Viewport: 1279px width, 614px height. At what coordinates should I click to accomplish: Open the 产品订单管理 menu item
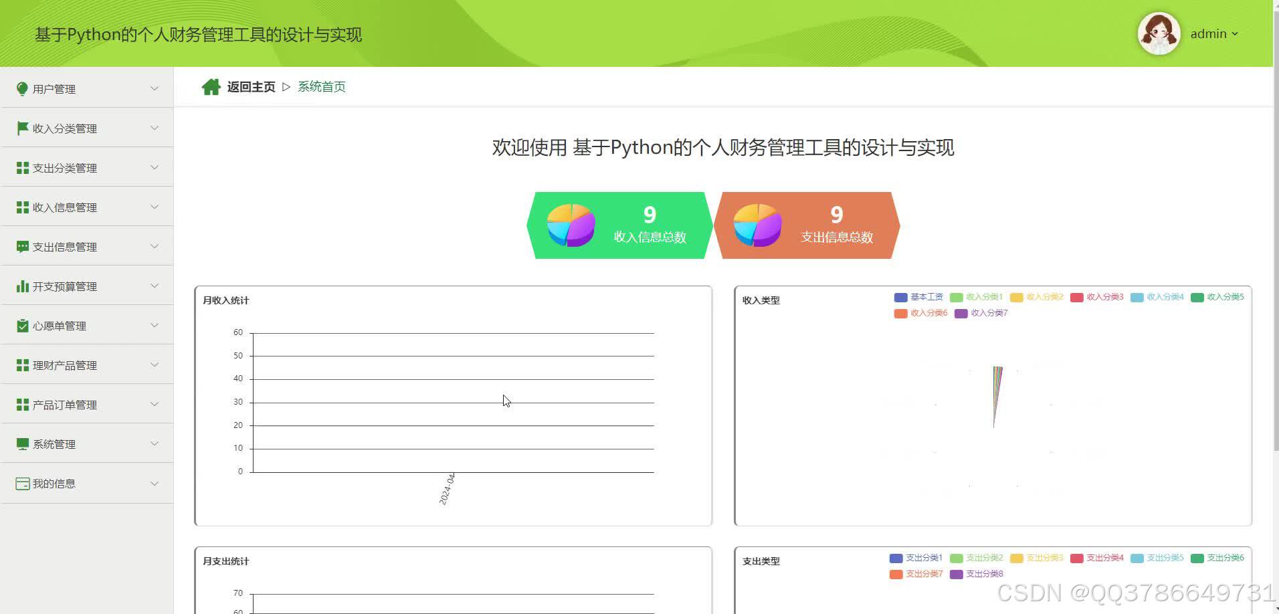click(64, 404)
